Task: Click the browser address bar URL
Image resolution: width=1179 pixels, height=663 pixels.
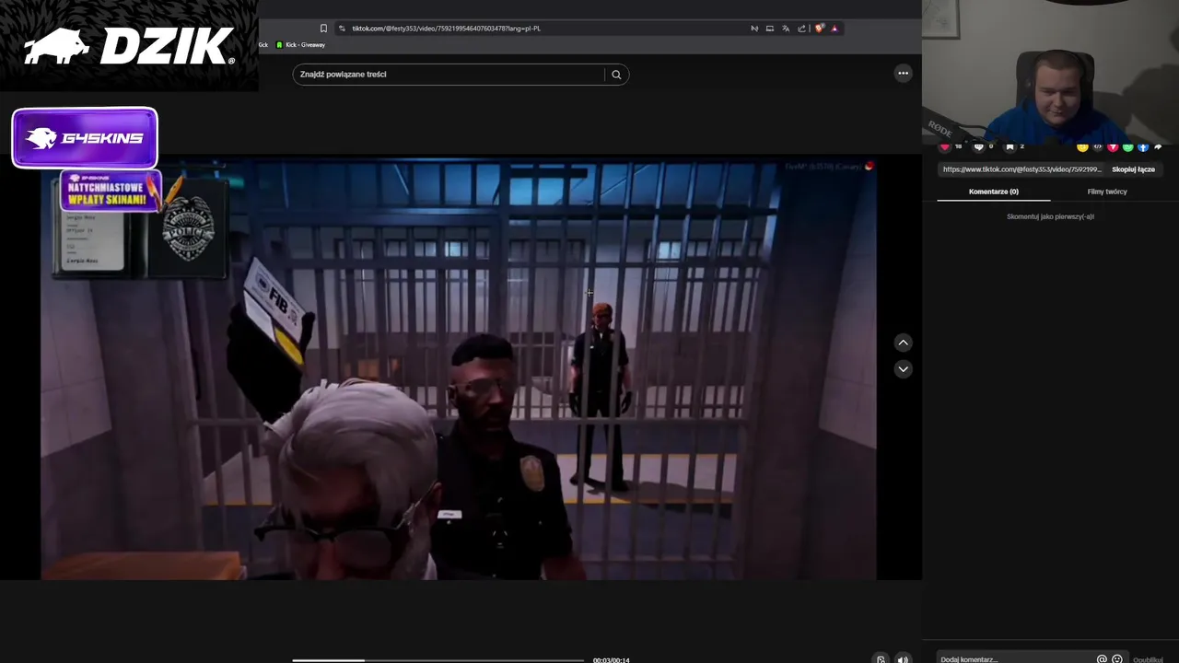Action: [446, 29]
